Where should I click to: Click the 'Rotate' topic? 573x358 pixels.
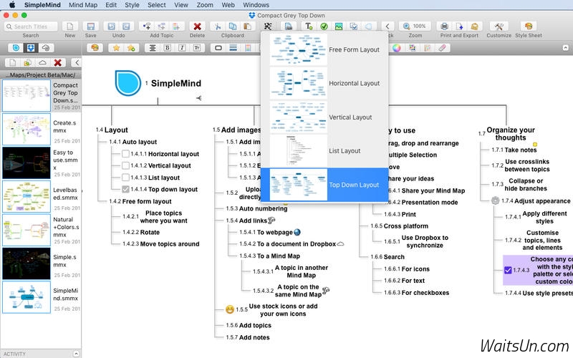coord(150,232)
